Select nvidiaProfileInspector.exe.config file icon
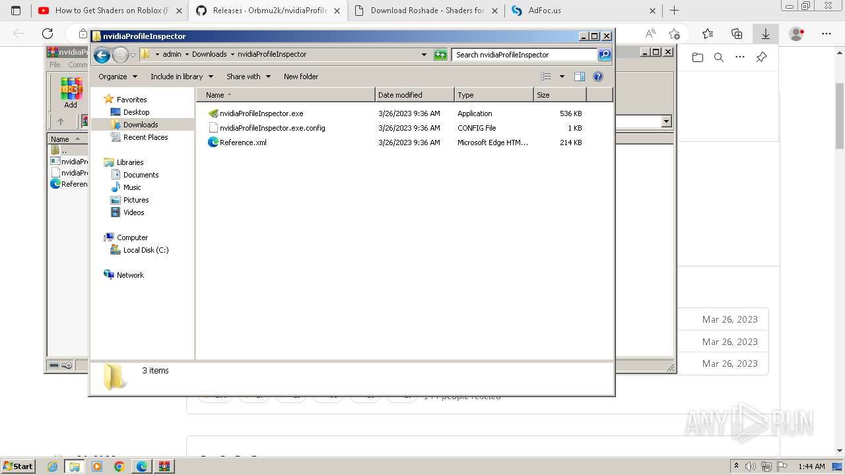Image resolution: width=845 pixels, height=475 pixels. click(213, 128)
